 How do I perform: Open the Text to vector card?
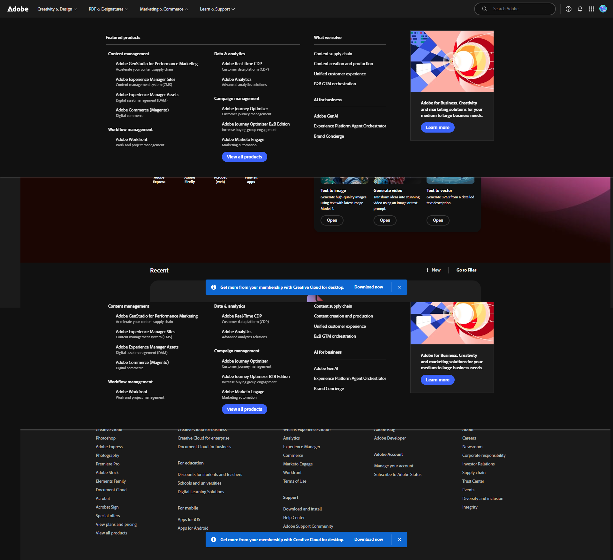(438, 220)
